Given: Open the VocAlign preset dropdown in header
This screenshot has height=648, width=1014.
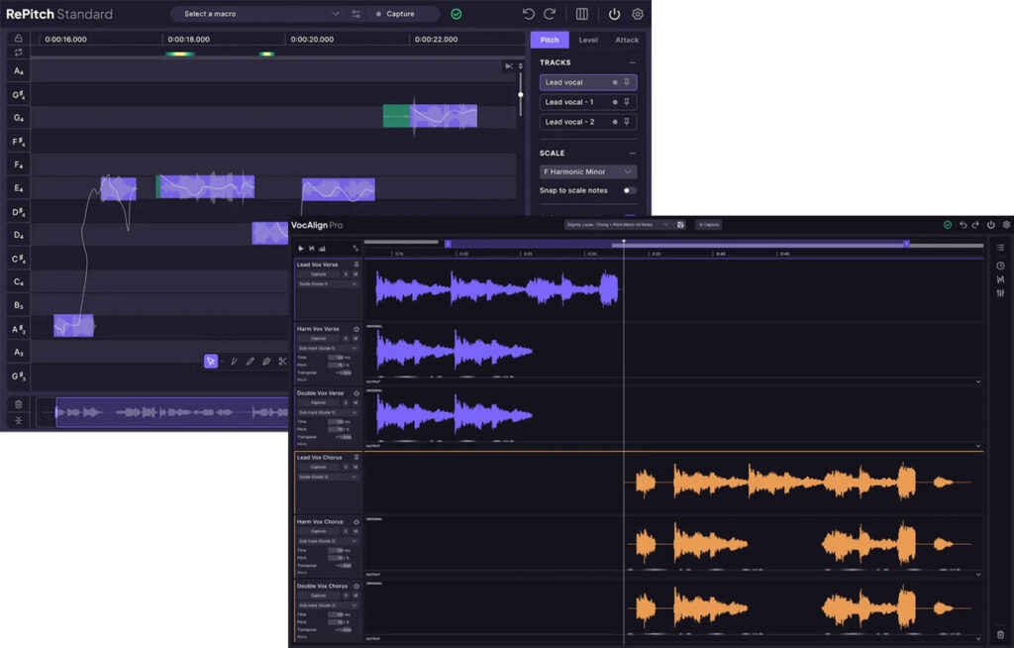Looking at the screenshot, I should click(618, 225).
